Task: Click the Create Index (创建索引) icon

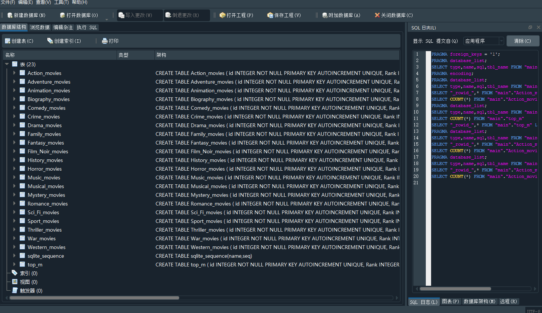Action: tap(50, 41)
